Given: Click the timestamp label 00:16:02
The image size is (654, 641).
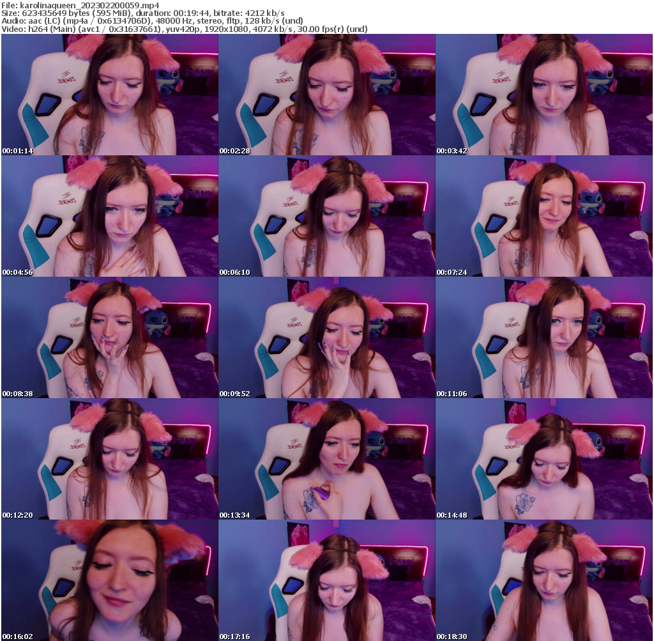Looking at the screenshot, I should (17, 636).
